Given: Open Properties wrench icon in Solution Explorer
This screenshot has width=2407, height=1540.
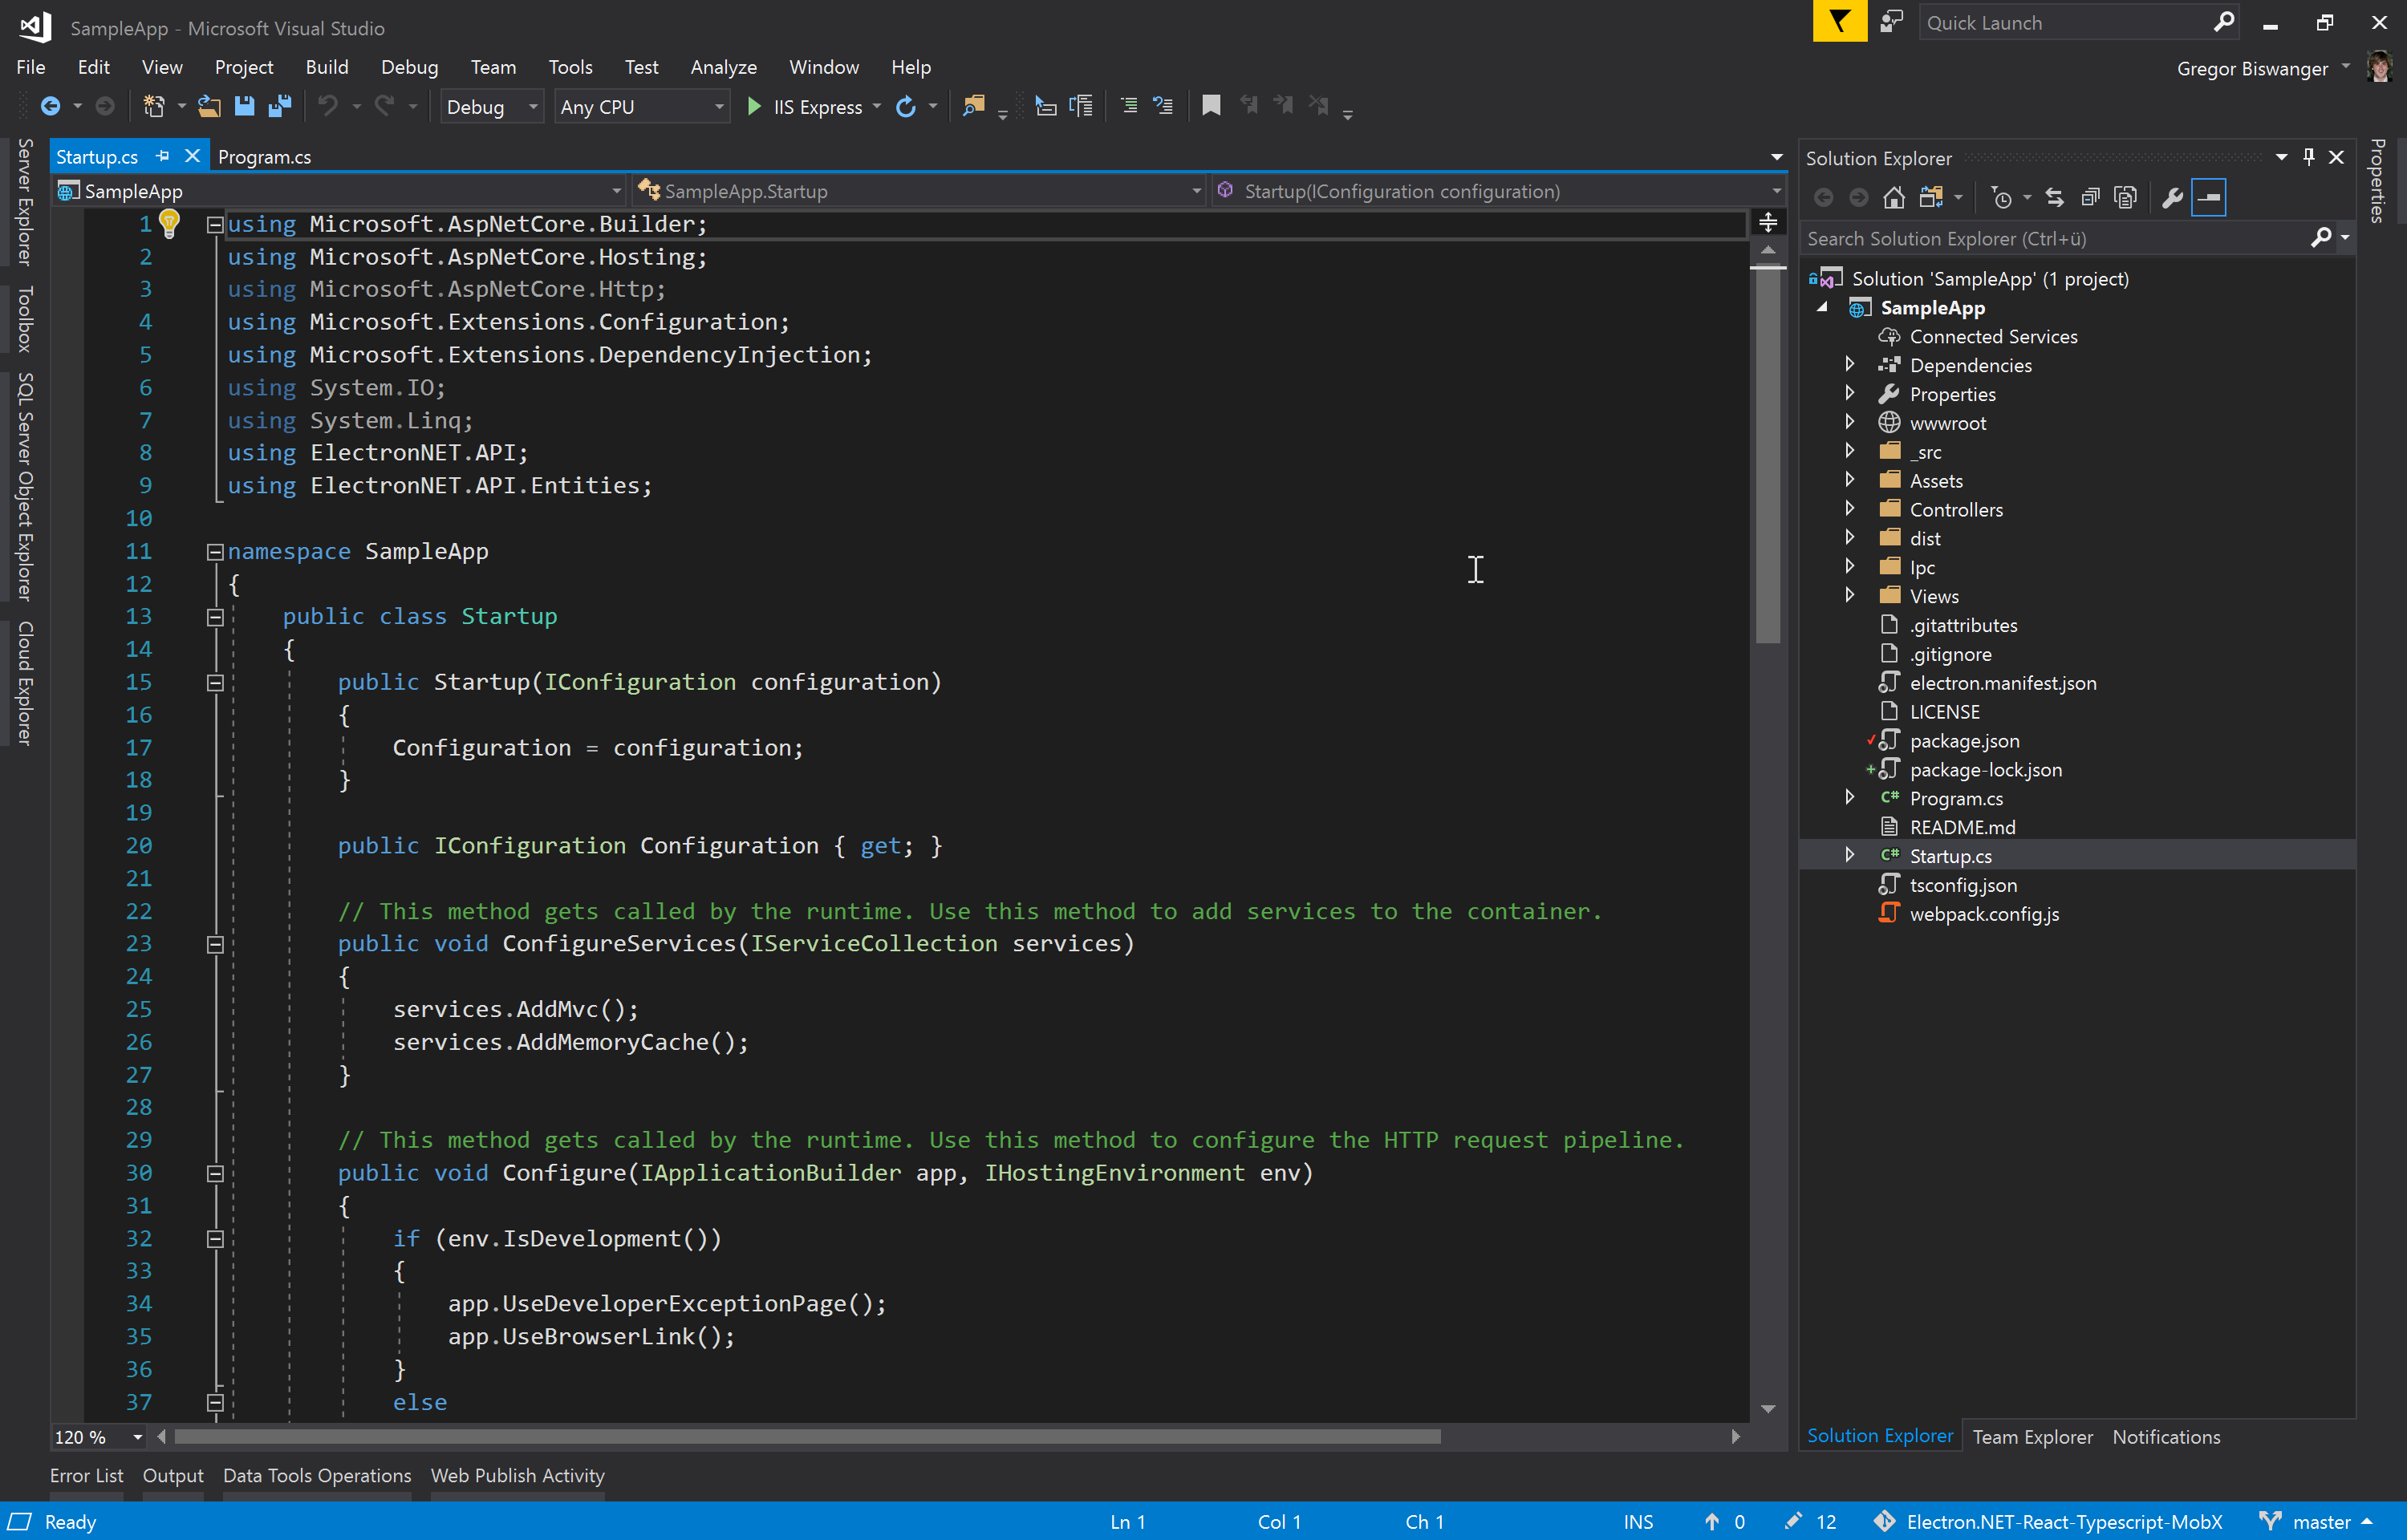Looking at the screenshot, I should tap(2171, 198).
